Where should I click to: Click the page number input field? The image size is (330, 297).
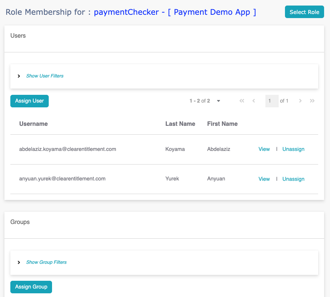(272, 101)
